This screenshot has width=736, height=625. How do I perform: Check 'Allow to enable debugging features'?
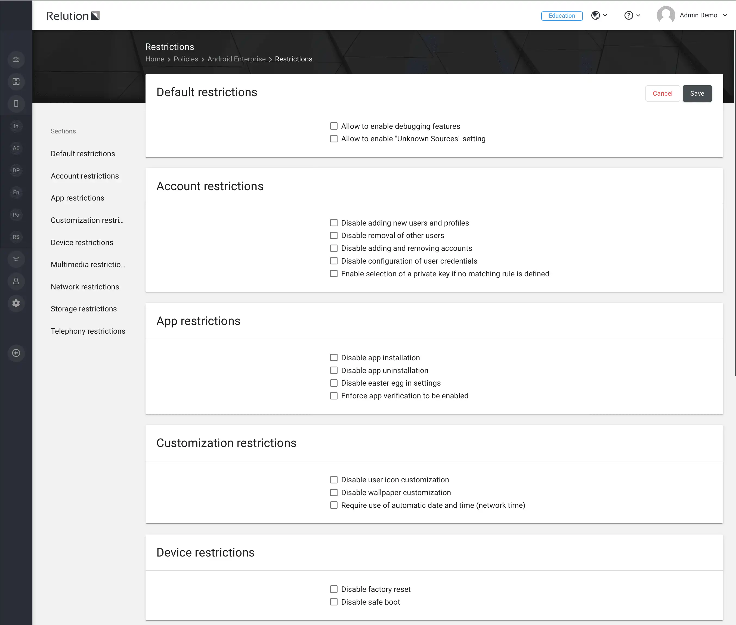334,126
